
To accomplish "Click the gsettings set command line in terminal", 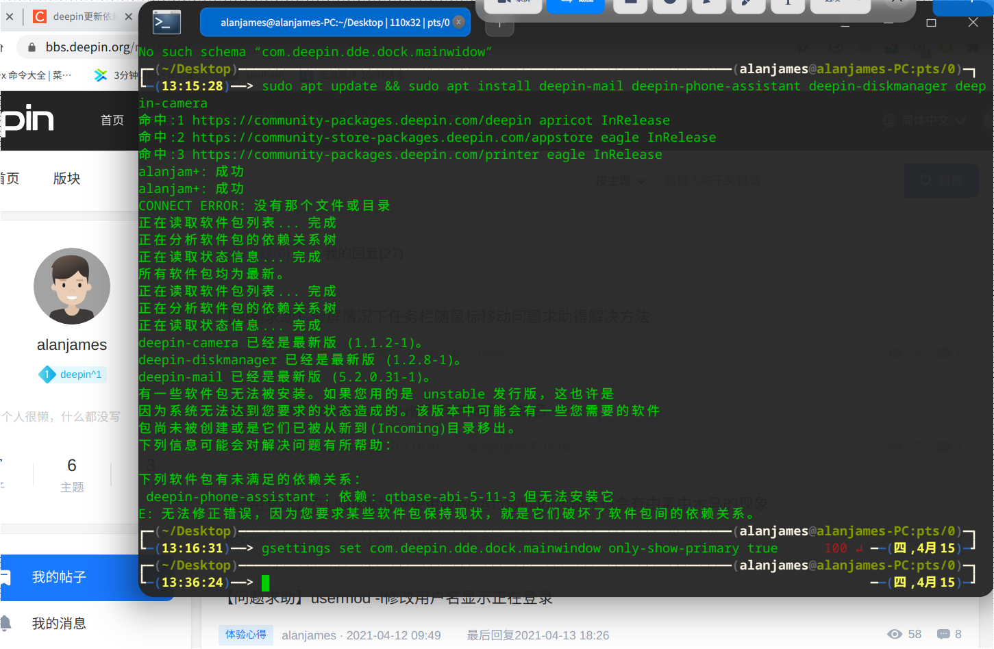I will click(520, 548).
